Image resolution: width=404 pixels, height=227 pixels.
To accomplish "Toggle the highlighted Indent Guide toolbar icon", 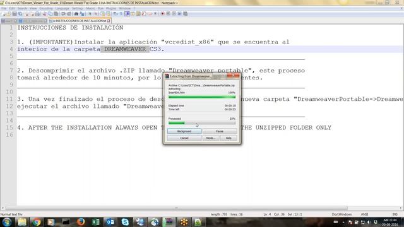I will point(127,14).
